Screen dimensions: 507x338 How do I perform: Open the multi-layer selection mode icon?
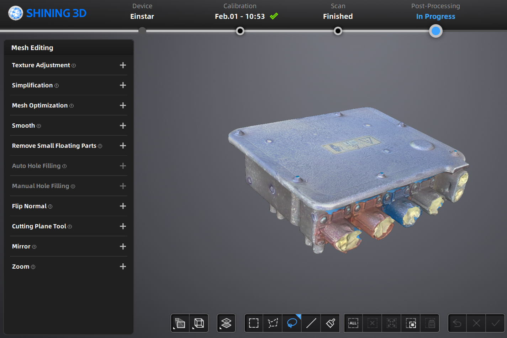pos(226,323)
